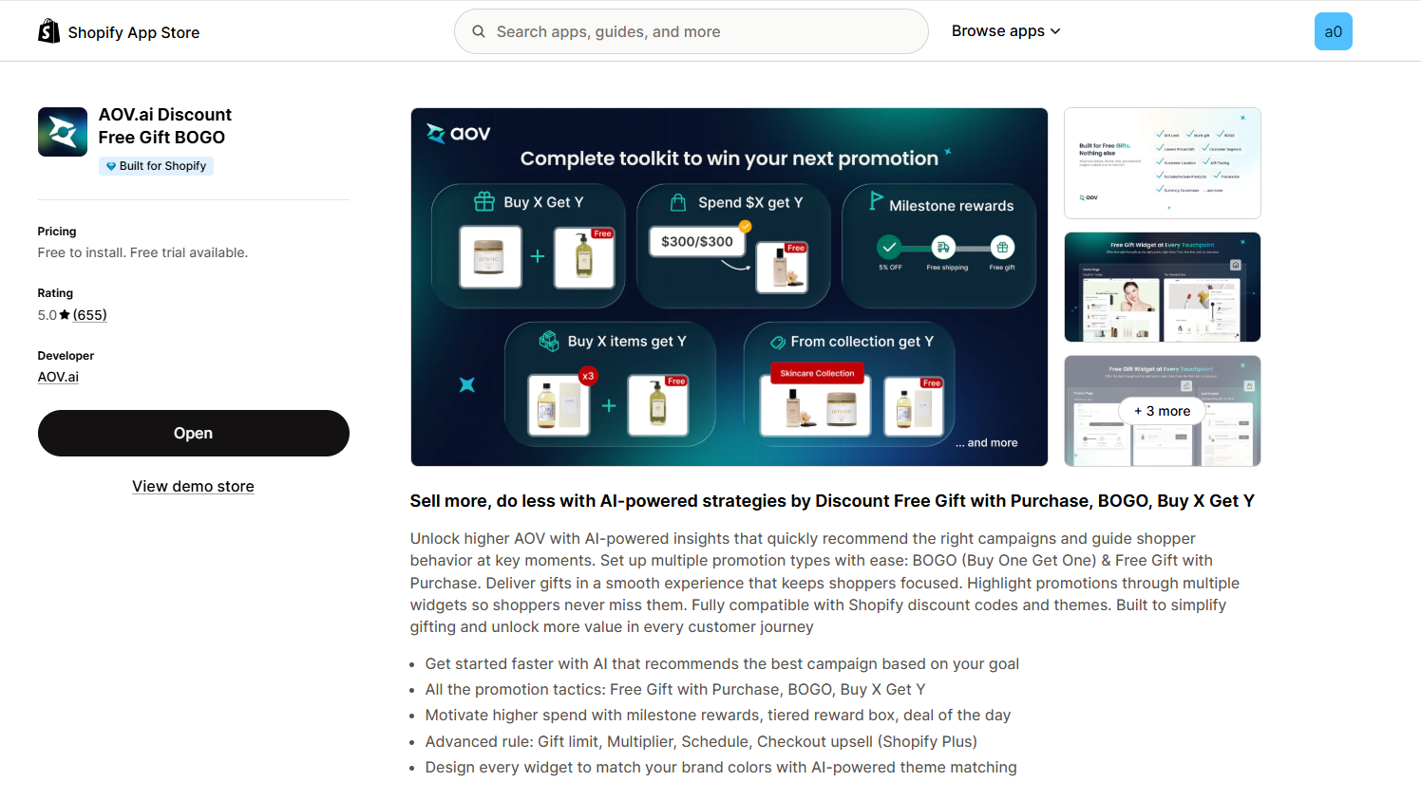This screenshot has width=1421, height=800.
Task: Click the star icon beside the rating
Action: pos(65,314)
